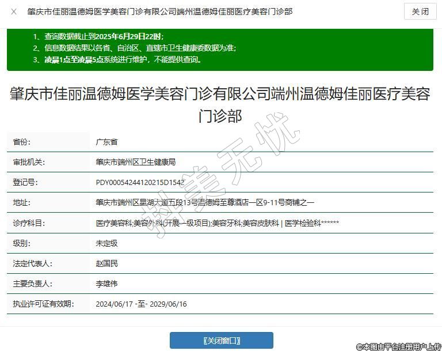Screen dimensions: 442x351
Task: Click the X icon in the title bar
Action: tap(14, 12)
